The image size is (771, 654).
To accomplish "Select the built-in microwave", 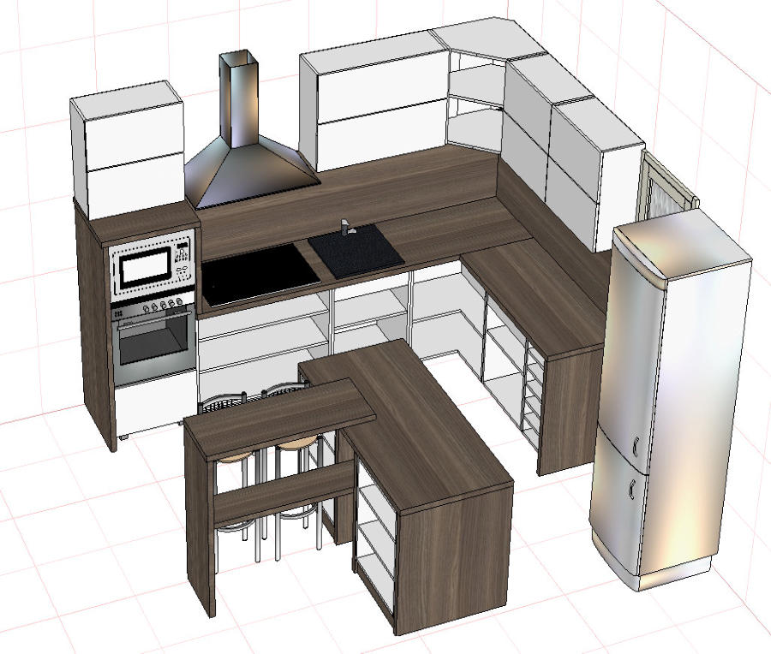I will pyautogui.click(x=152, y=266).
